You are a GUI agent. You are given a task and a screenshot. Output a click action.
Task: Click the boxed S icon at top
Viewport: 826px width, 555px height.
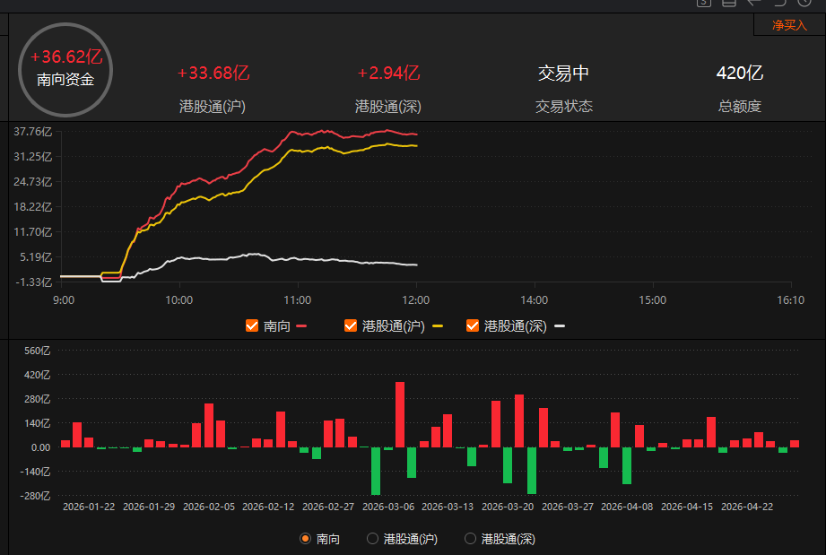[x=704, y=3]
